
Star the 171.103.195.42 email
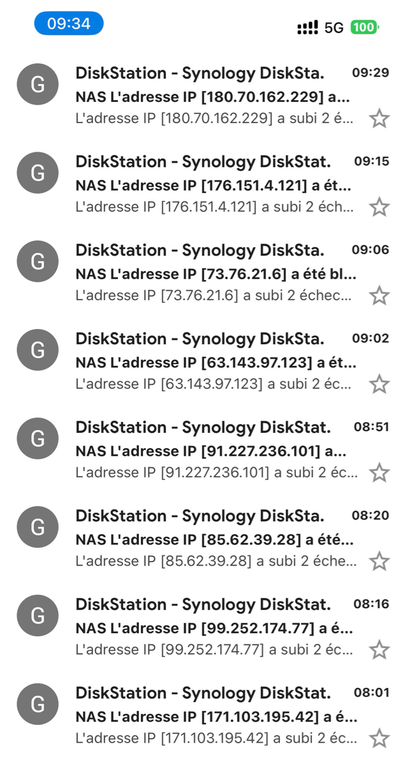tap(380, 739)
